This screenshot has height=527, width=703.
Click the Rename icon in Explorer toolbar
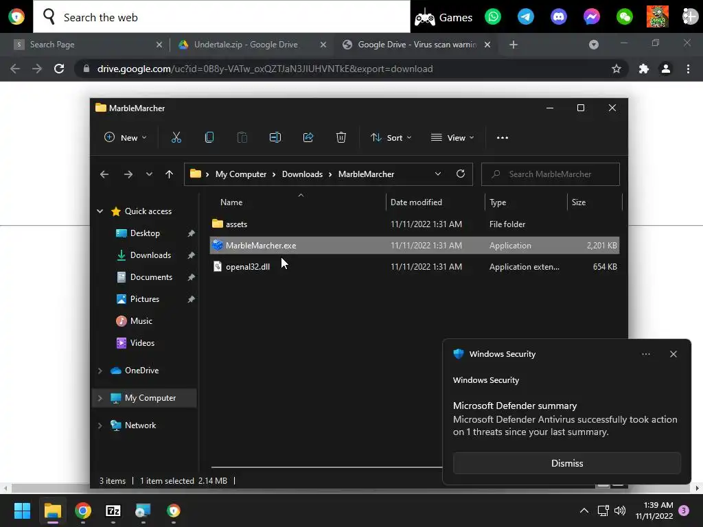(x=275, y=137)
